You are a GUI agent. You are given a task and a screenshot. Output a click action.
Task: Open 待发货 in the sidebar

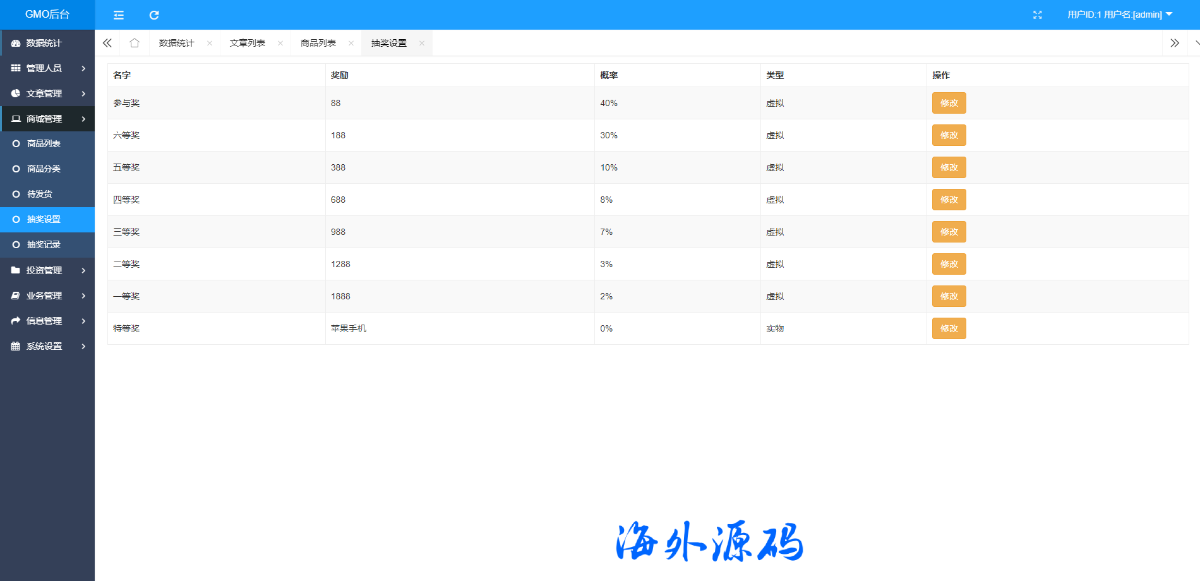click(x=40, y=194)
